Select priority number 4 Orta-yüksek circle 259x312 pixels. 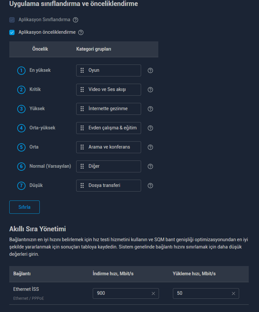tap(21, 128)
